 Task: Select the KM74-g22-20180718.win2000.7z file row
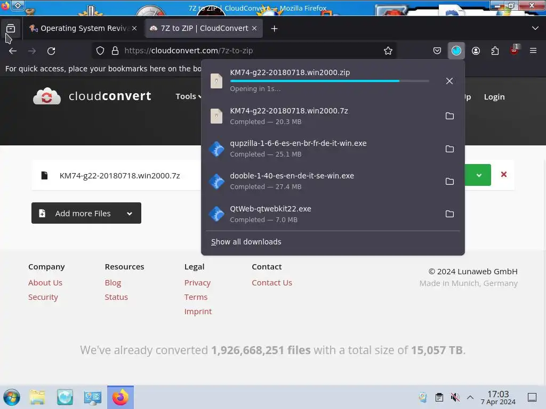[272, 175]
